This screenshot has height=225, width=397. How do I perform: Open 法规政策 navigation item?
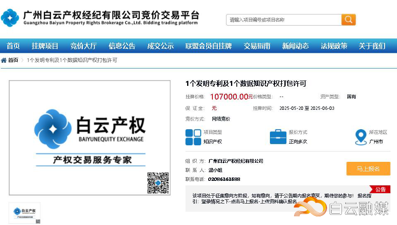coord(334,46)
